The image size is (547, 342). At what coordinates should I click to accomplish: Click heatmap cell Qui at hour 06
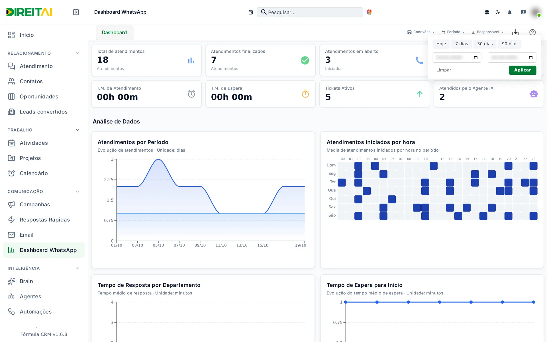tap(392, 199)
